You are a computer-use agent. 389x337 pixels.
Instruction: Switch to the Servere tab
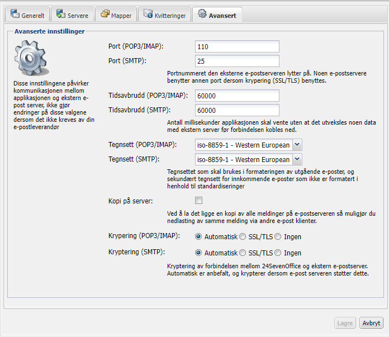73,15
